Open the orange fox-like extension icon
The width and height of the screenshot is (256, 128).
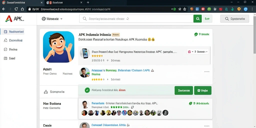(x=192, y=9)
